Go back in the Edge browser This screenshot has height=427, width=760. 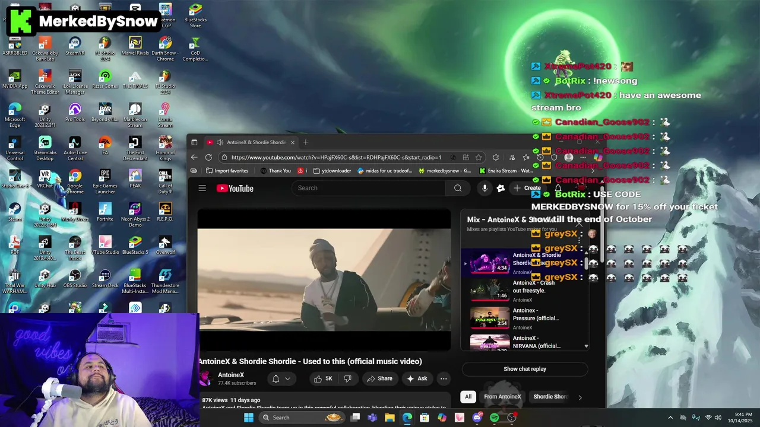(194, 157)
